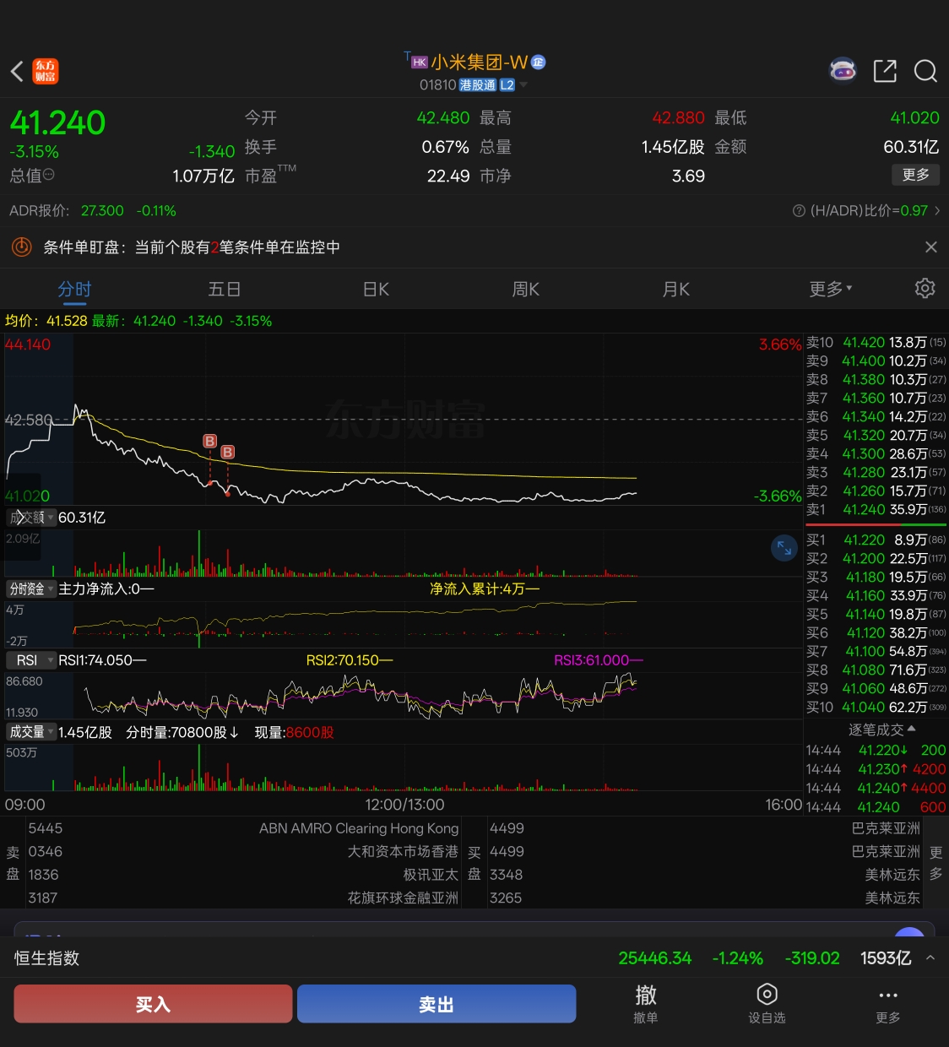Click the buy-side broker row 3348 美林远东

point(704,875)
